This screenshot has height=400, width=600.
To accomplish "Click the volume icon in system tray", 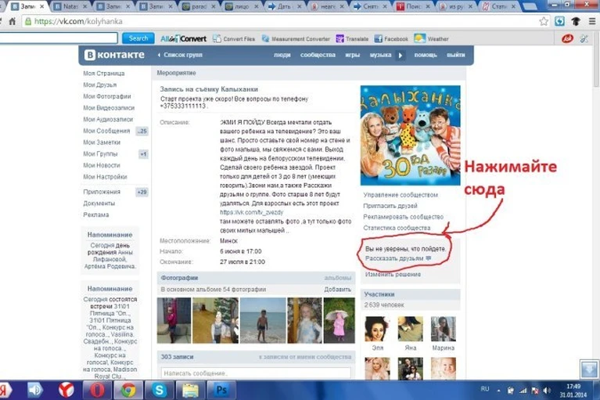I will tap(547, 391).
